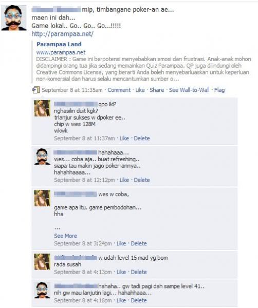Open the parampaa.net URL in the post
Image resolution: width=258 pixels, height=308 pixels.
pos(62,34)
